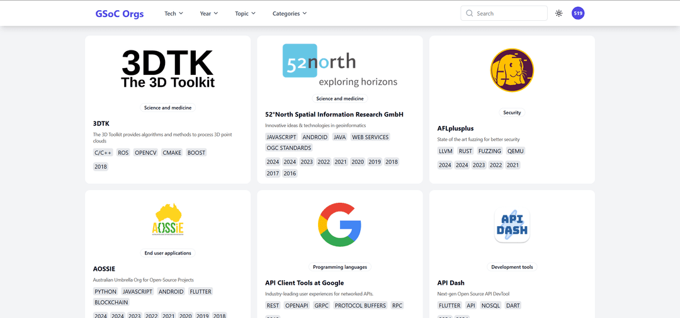Click the 2016 year tag on 52°North
The width and height of the screenshot is (680, 318).
(290, 174)
